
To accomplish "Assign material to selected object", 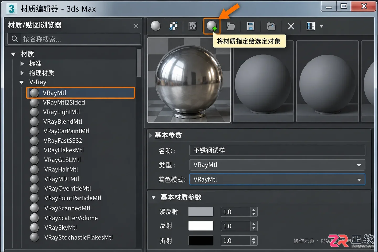I will 212,26.
